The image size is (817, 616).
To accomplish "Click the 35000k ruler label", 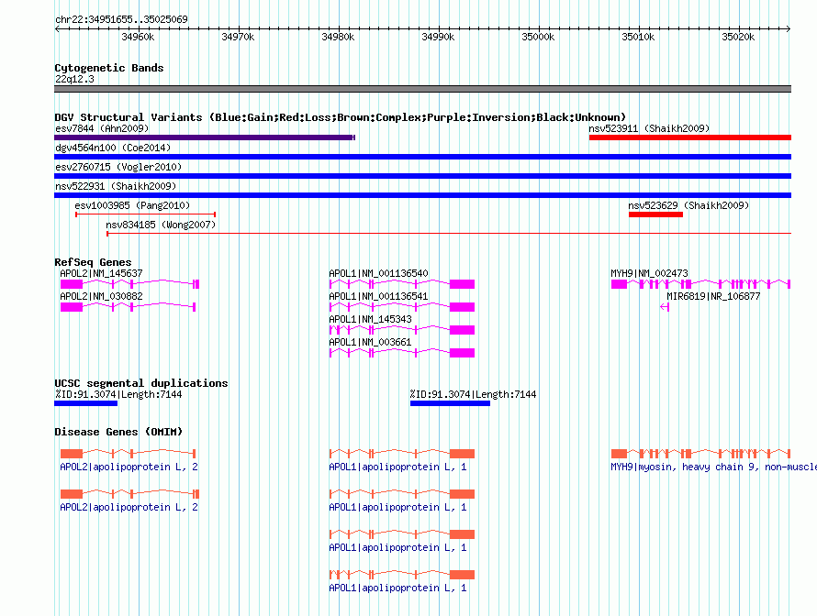I will tap(538, 37).
